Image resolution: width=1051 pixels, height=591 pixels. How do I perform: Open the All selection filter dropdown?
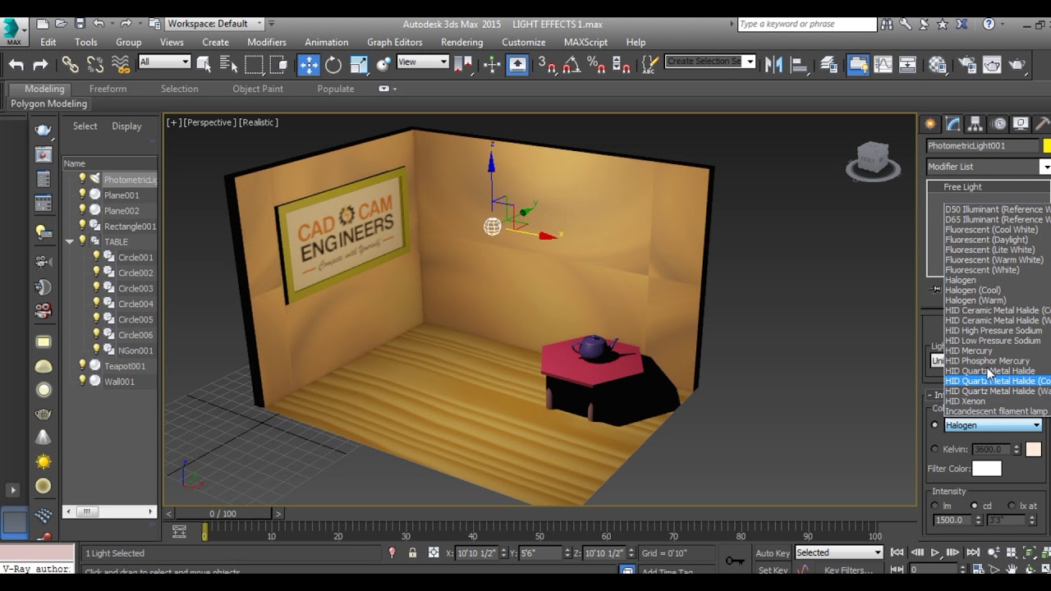click(164, 62)
